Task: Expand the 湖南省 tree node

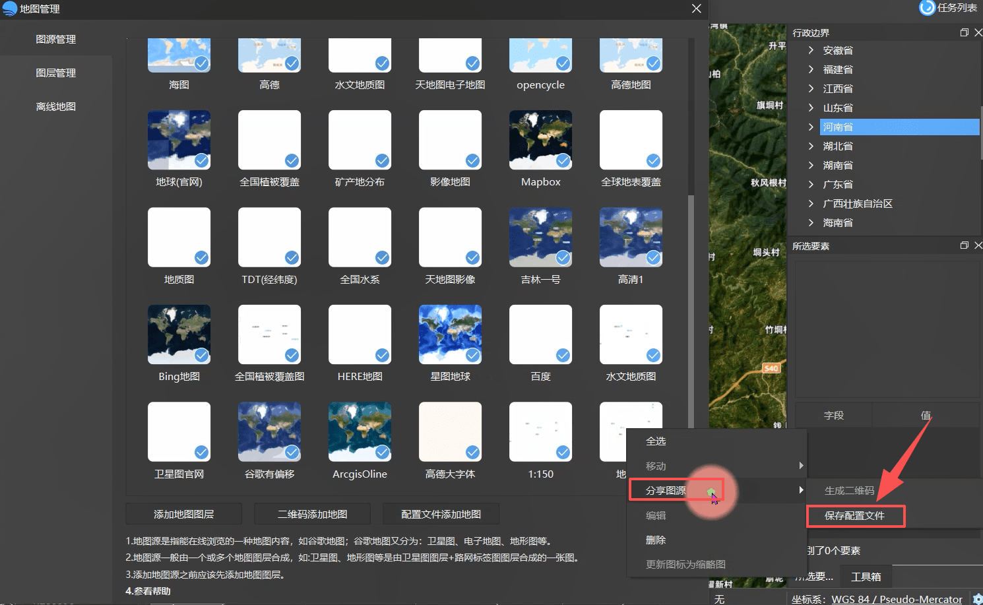Action: pos(811,165)
